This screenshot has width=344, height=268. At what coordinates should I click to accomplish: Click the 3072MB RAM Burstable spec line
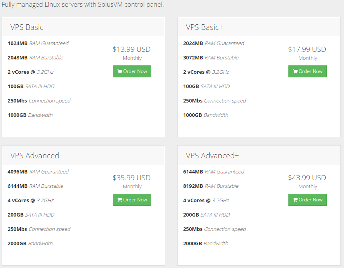pos(211,57)
